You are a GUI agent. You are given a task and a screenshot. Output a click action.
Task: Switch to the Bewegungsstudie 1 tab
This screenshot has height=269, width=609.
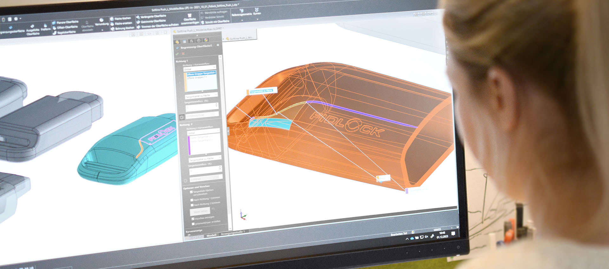click(x=233, y=233)
